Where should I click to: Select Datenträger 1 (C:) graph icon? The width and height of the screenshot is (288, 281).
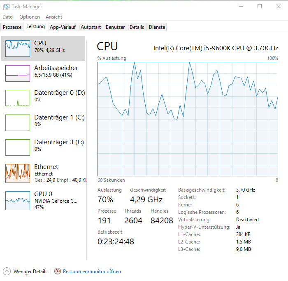coord(18,123)
